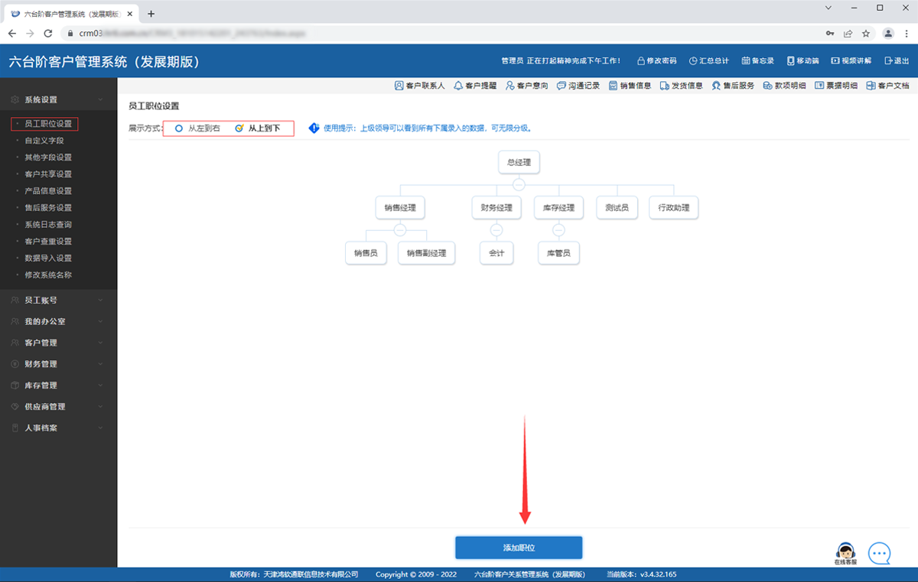
Task: Open 客户意向 customer intention icon
Action: [x=510, y=86]
